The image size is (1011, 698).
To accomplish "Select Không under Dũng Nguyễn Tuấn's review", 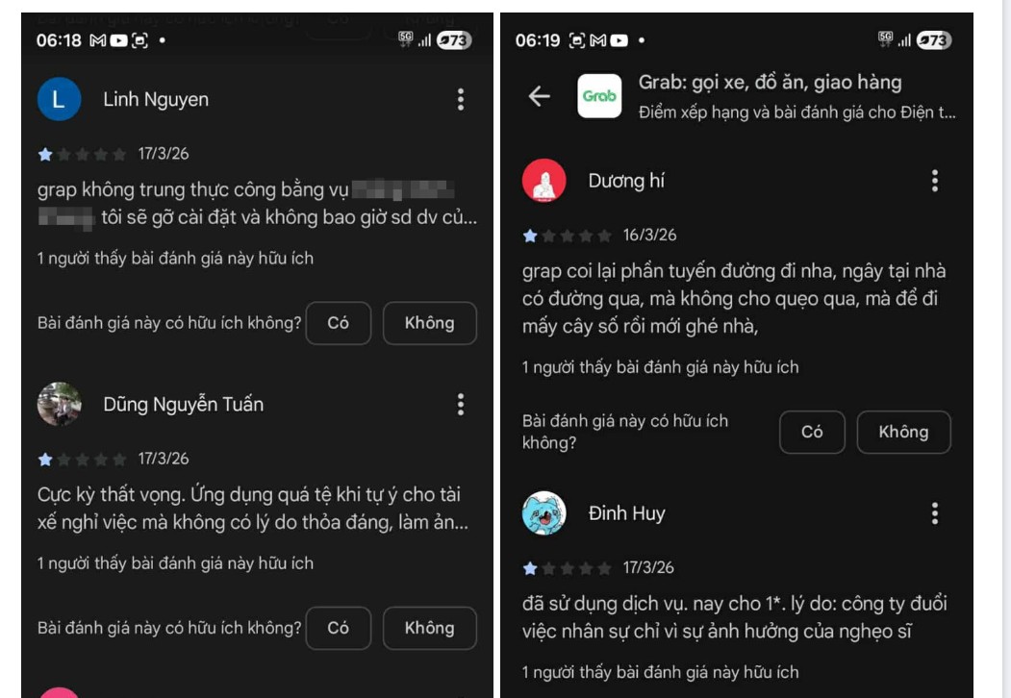I will (x=429, y=628).
